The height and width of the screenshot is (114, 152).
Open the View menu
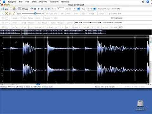pyautogui.click(x=34, y=2)
